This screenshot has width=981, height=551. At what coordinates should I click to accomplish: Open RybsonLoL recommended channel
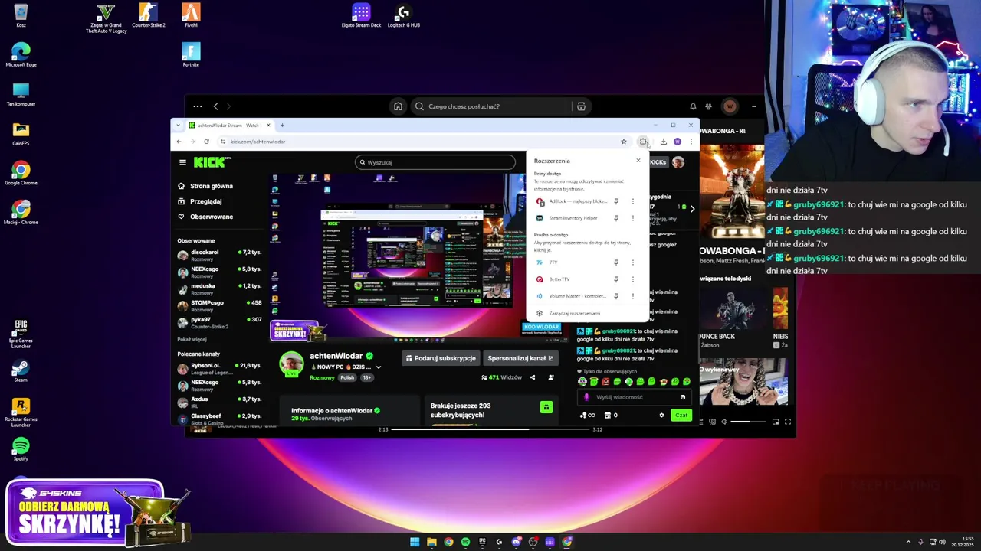click(219, 368)
